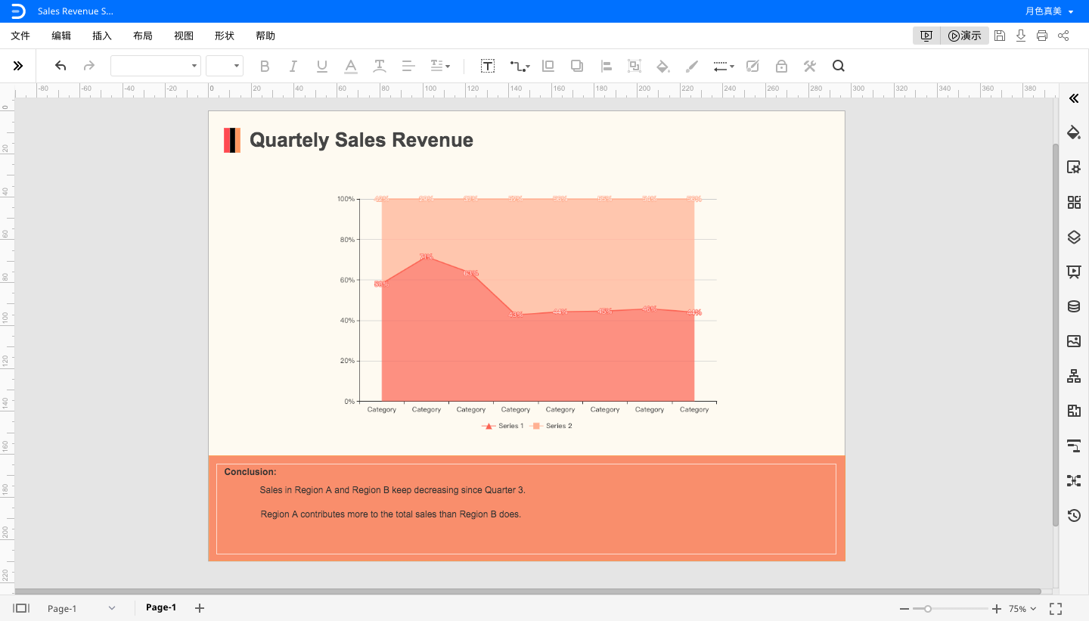Toggle Bold formatting

[265, 67]
